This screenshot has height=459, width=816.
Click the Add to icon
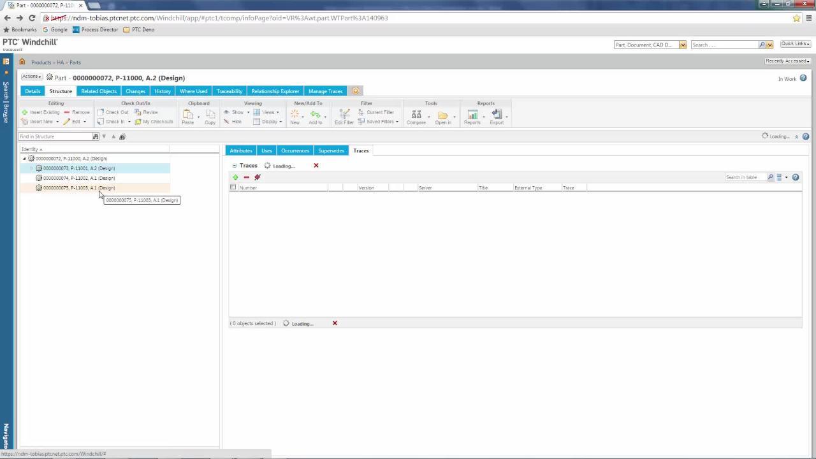(315, 115)
